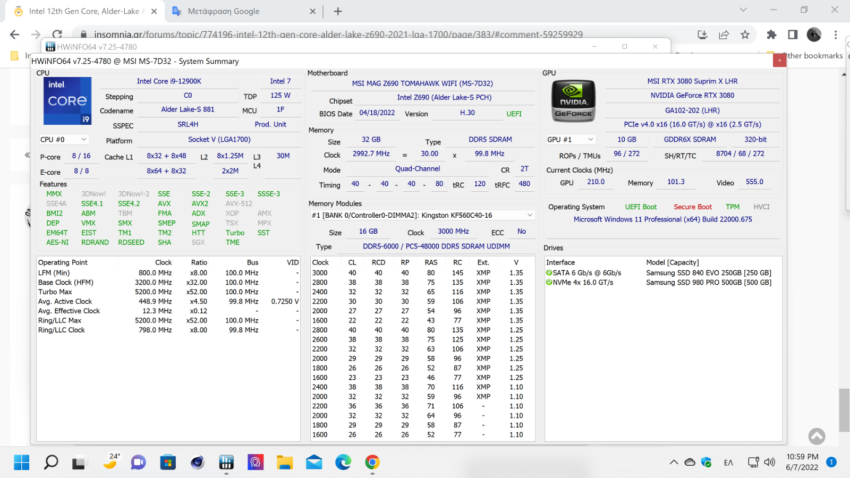The image size is (850, 478).
Task: Open the HWiNFO taskbar icon
Action: (226, 463)
